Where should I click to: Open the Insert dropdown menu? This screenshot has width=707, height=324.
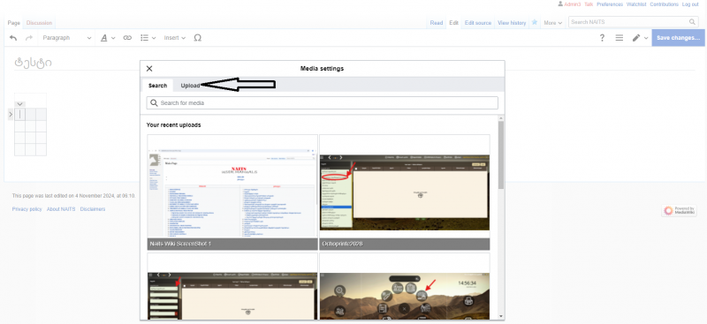tap(175, 38)
